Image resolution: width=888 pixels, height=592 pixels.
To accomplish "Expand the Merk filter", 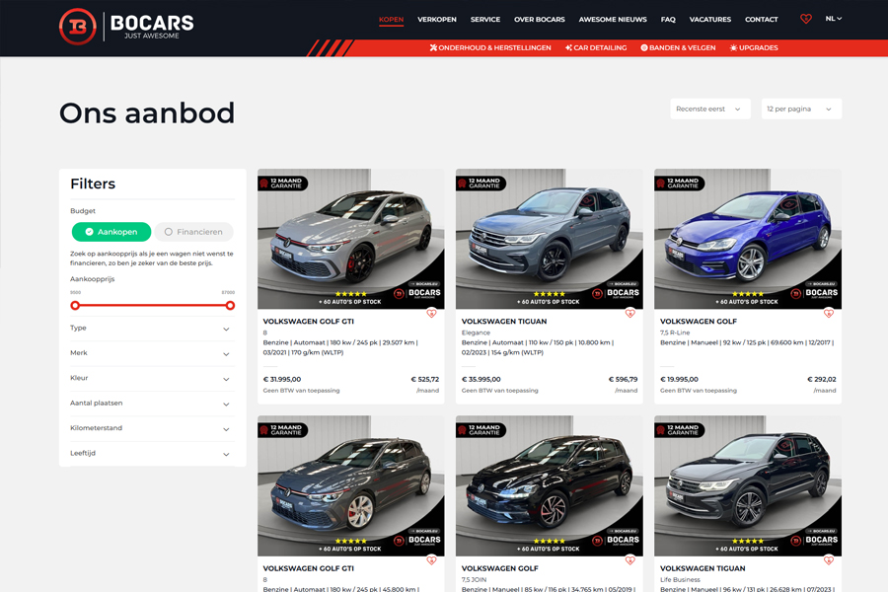I will (152, 353).
